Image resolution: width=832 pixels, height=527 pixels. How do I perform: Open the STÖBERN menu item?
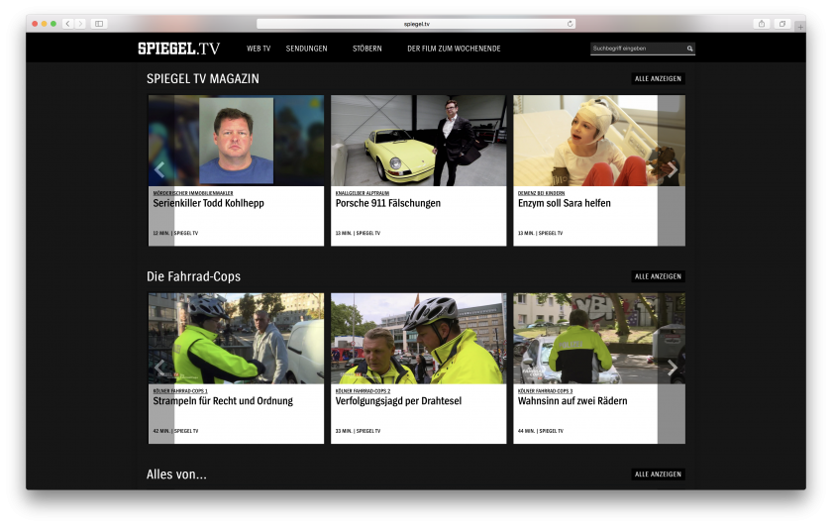(x=367, y=49)
